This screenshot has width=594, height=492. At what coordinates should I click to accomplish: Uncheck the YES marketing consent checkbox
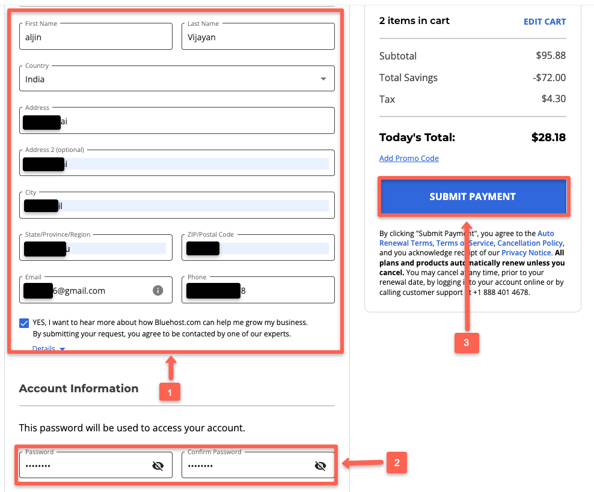[23, 323]
